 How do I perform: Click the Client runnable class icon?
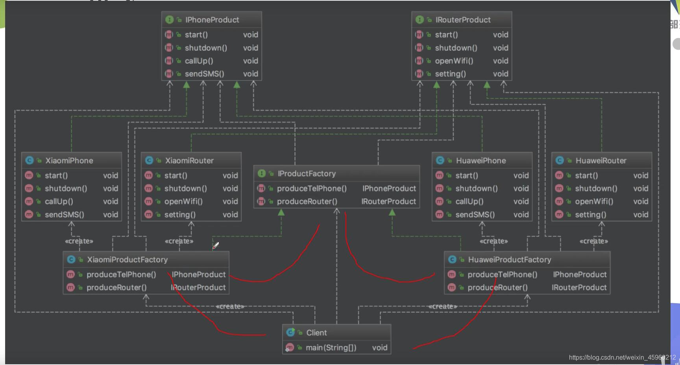point(291,332)
